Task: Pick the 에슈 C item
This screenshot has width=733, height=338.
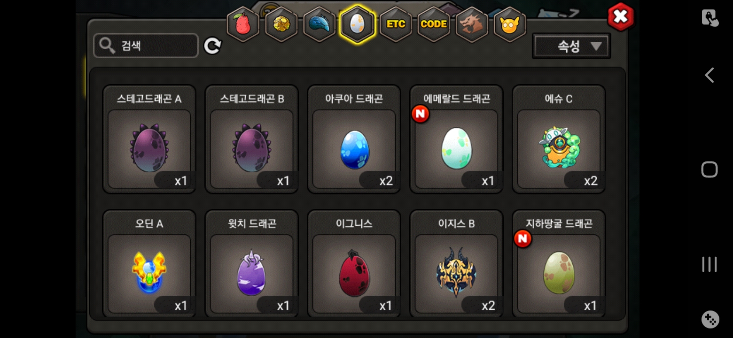Action: [559, 139]
